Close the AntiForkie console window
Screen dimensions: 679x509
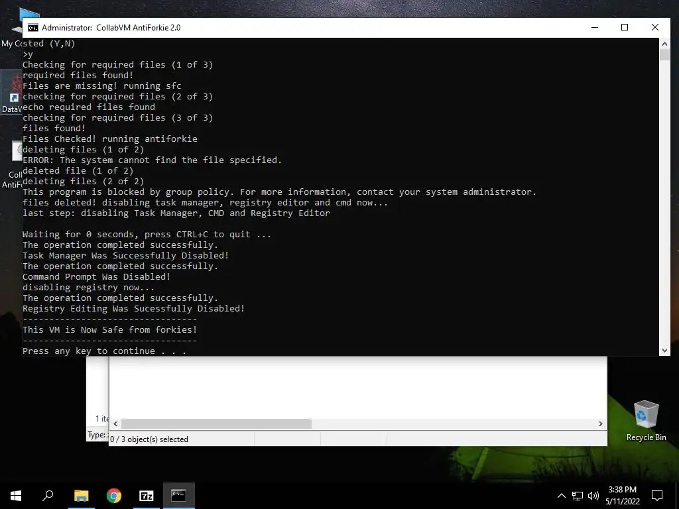click(x=655, y=27)
